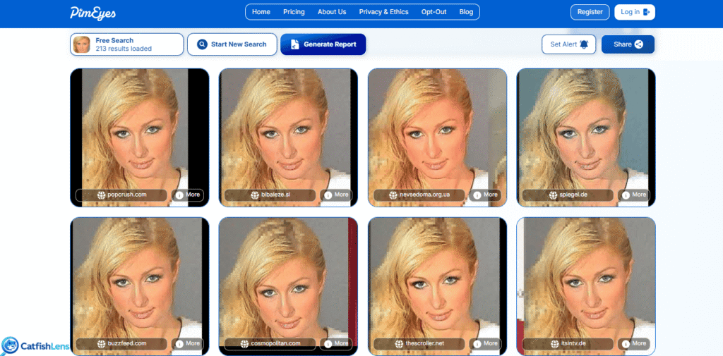Viewport: 723px width, 356px height.
Task: Click the spiegel.de source link
Action: pos(568,195)
